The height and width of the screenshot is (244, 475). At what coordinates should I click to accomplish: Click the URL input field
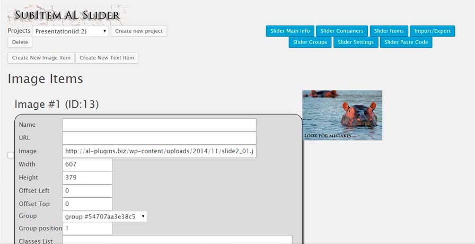160,138
